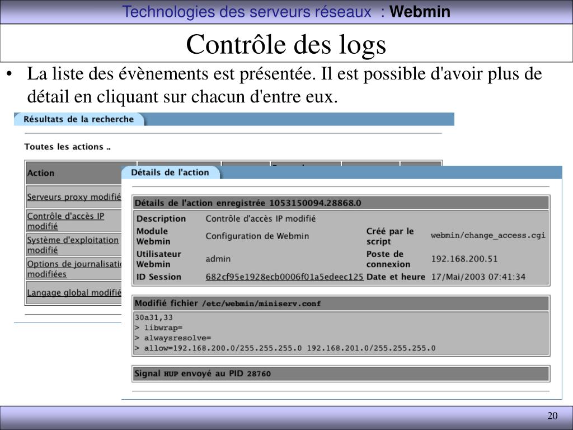Click the 'Action' column header

pos(40,173)
